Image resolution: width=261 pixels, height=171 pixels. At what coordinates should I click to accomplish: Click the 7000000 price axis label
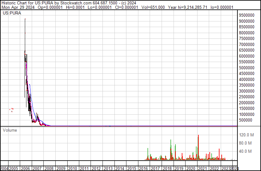point(247,44)
